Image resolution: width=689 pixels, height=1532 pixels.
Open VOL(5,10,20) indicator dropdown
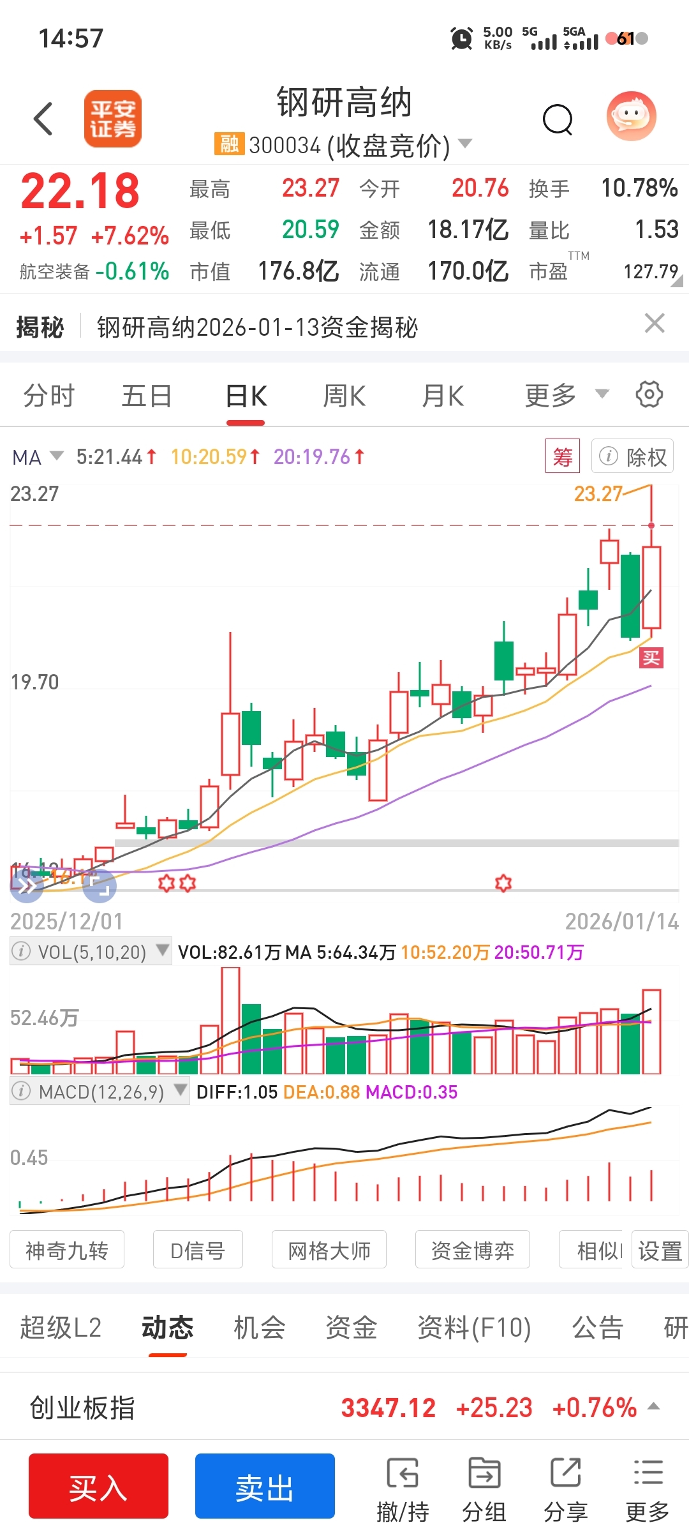click(x=91, y=952)
